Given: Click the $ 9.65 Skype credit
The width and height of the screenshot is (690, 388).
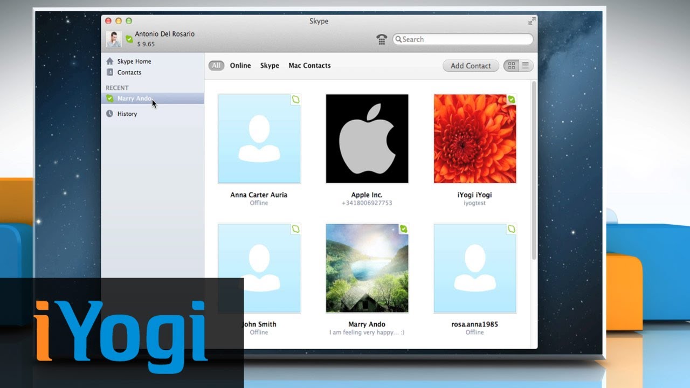Looking at the screenshot, I should coord(146,44).
